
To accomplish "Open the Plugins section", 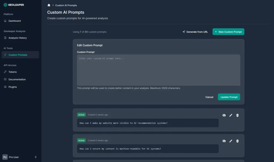I will point(12,87).
